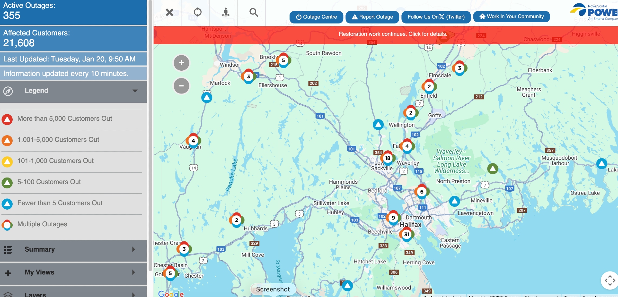Viewport: 618px width, 297px height.
Task: Select the Street View pegman icon
Action: pos(226,12)
